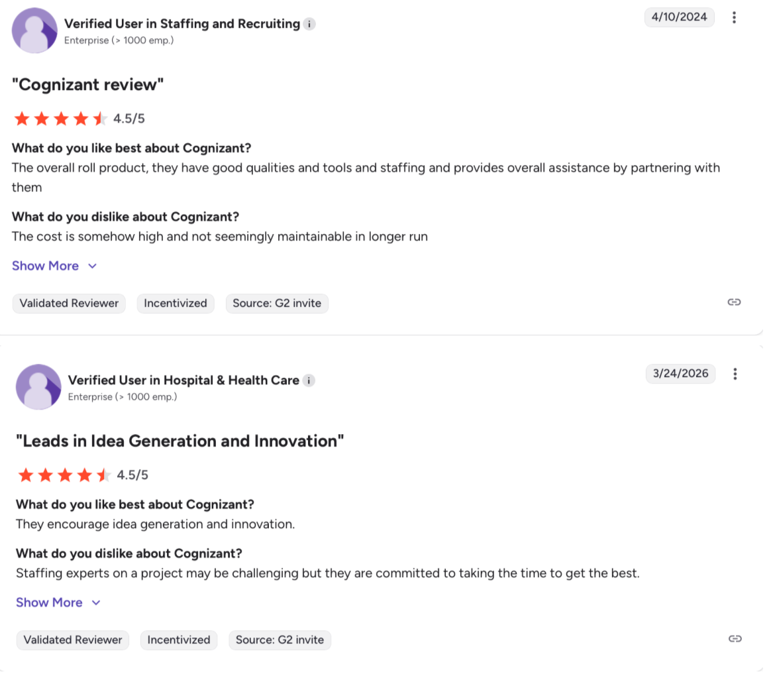
Task: Click avatar of Hospital & Health Care reviewer
Action: [38, 386]
